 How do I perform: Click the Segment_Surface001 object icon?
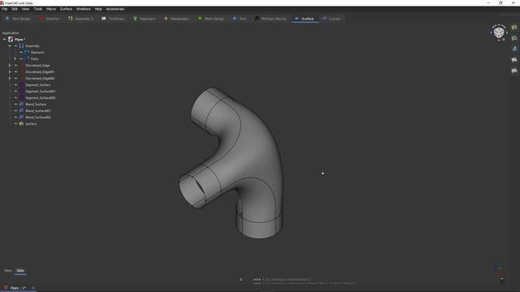(x=22, y=92)
